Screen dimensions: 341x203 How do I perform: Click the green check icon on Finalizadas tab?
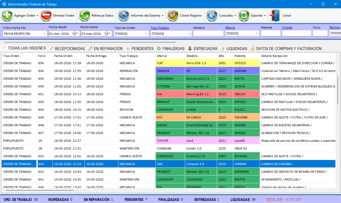(159, 48)
